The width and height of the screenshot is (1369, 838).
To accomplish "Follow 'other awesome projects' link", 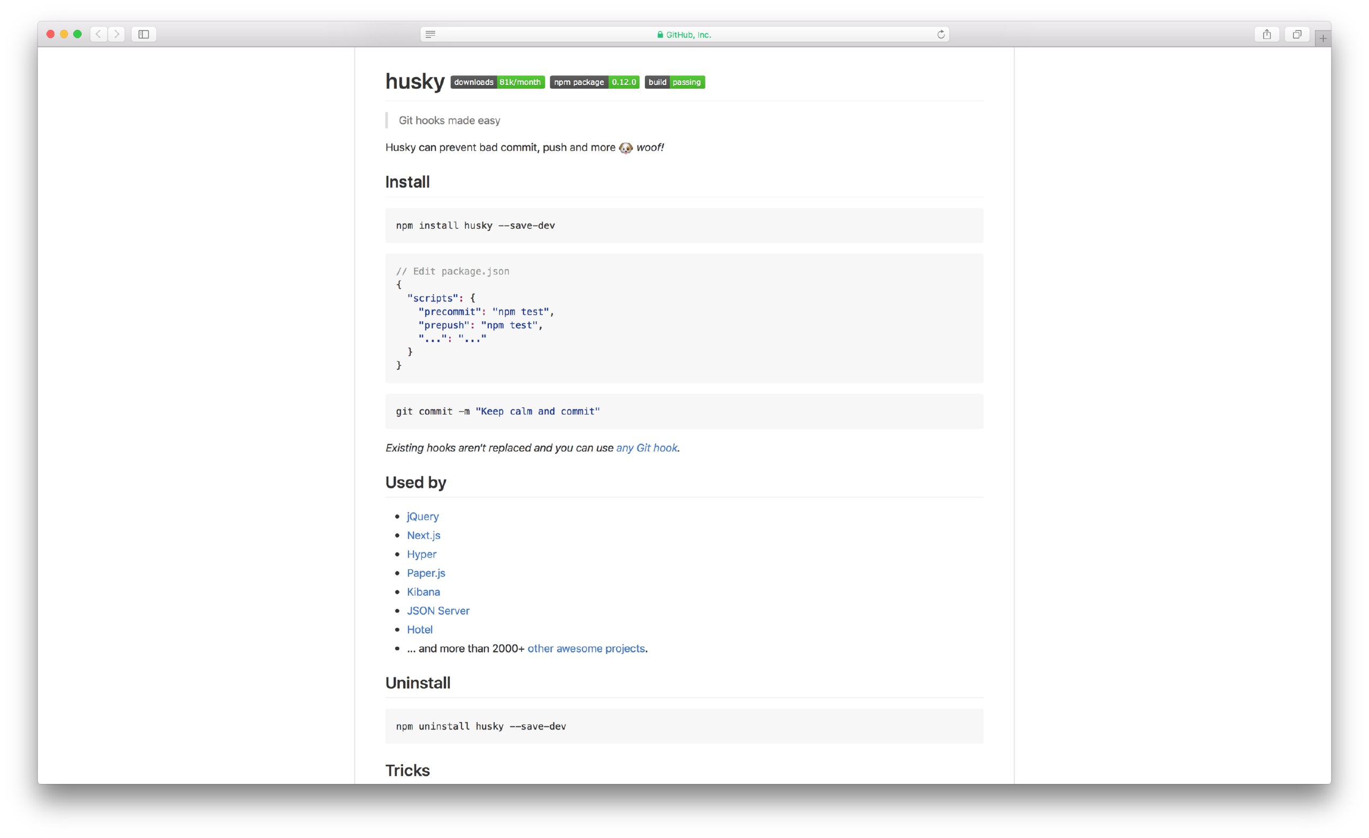I will point(586,649).
